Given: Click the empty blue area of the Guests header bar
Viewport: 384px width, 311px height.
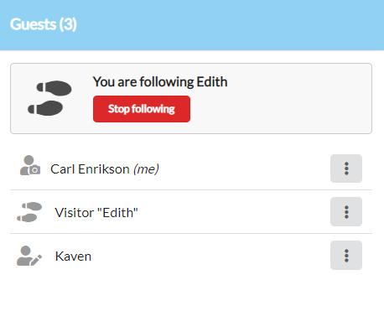Looking at the screenshot, I should pyautogui.click(x=229, y=25).
